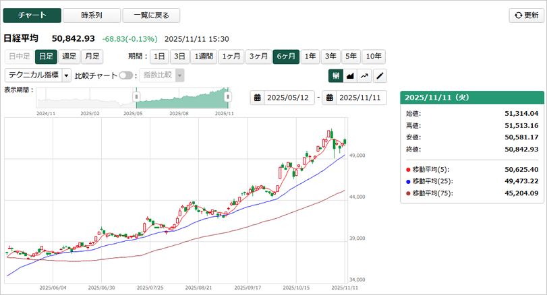Click the 2025/05/12 start date field
This screenshot has width=547, height=295.
pos(289,98)
